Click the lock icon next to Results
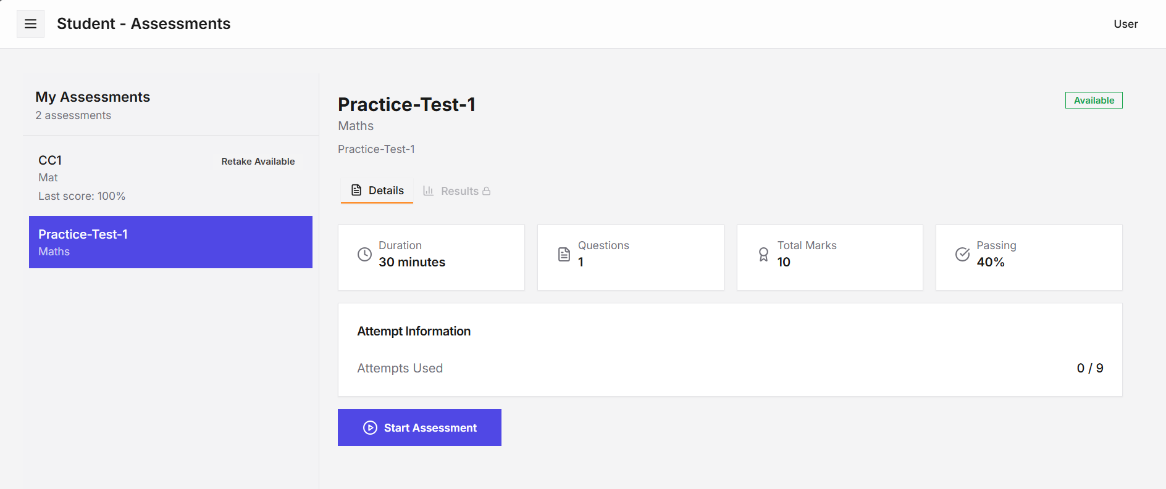1166x489 pixels. click(487, 191)
